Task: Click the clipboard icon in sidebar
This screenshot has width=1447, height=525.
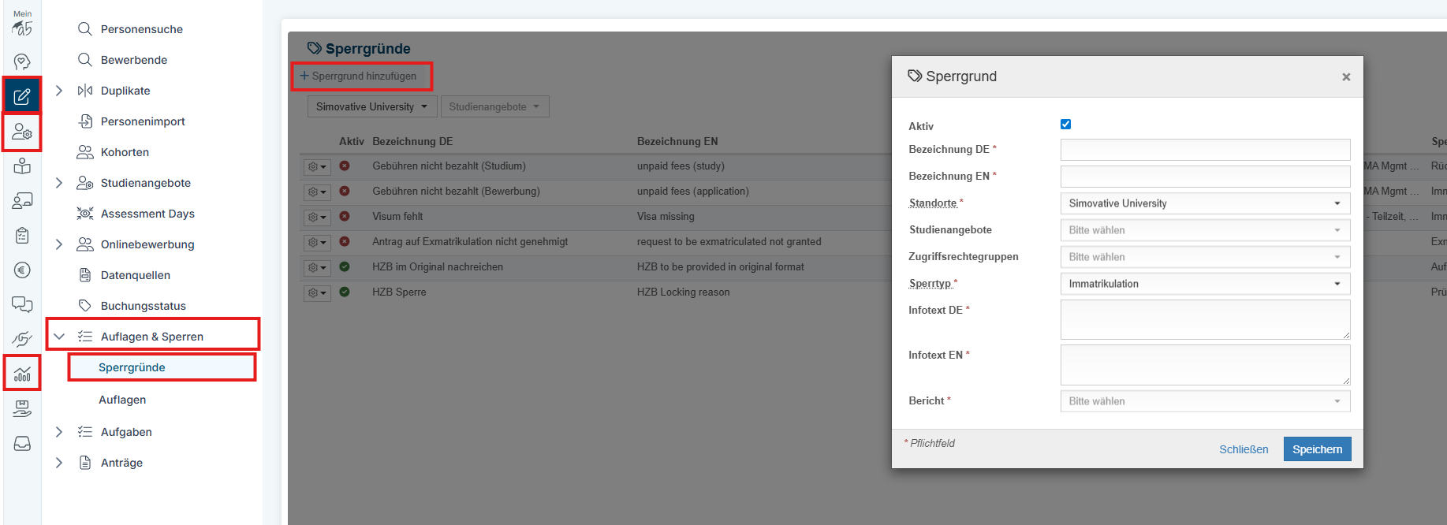Action: point(22,236)
